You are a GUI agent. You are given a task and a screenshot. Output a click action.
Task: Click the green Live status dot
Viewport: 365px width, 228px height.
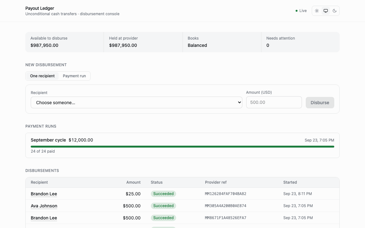[297, 11]
